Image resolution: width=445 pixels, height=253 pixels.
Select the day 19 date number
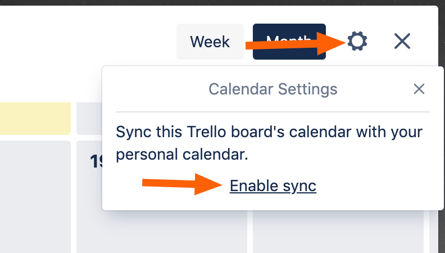96,161
